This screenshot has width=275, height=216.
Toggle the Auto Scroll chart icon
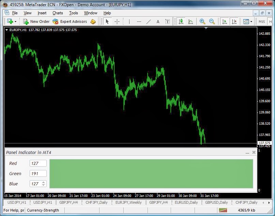point(225,21)
